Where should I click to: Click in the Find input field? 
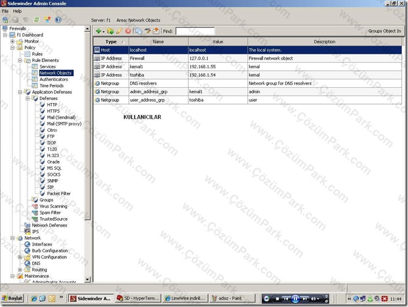(x=195, y=31)
